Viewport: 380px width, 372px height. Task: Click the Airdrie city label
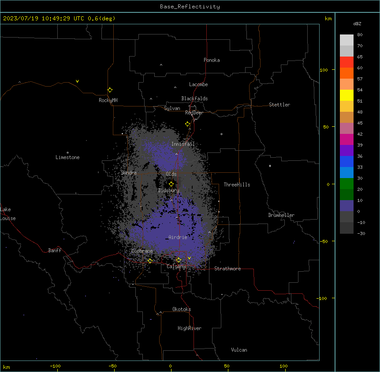coord(178,237)
